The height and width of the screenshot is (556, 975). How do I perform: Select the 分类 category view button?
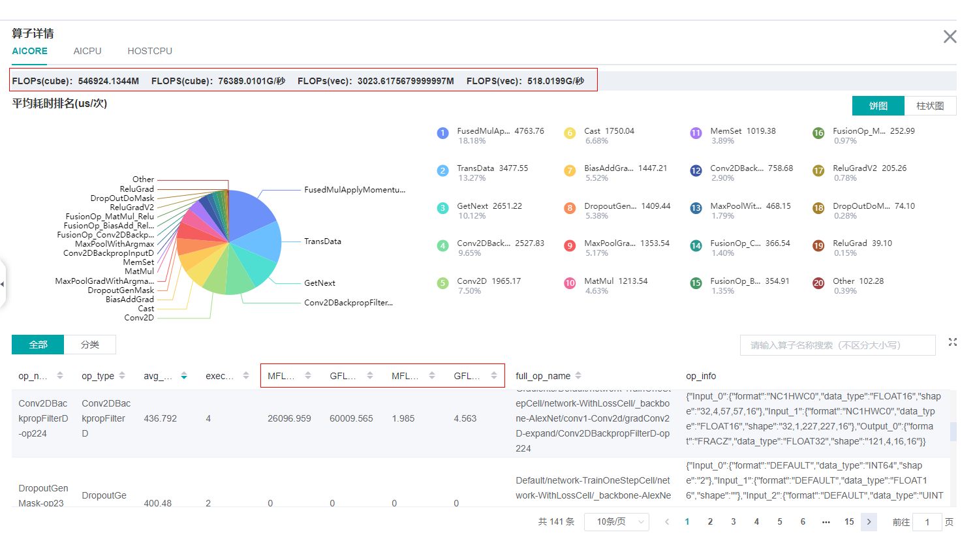[x=90, y=345]
